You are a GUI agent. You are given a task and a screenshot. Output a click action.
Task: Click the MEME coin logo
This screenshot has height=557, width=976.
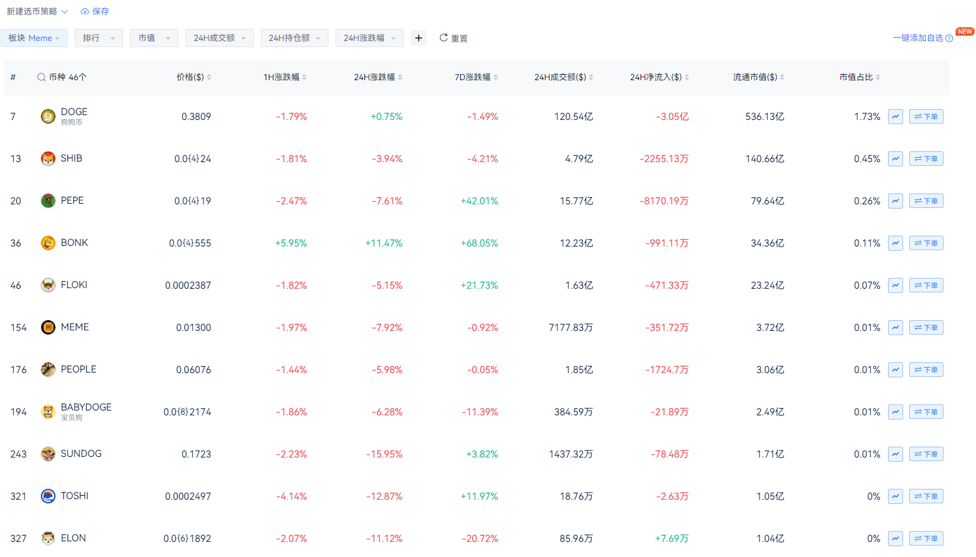(x=48, y=327)
